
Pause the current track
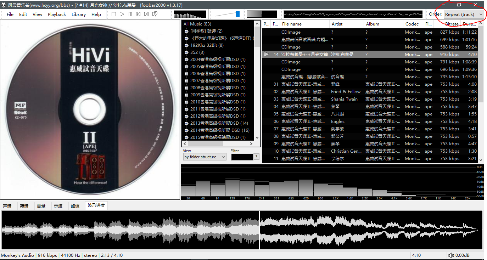click(130, 14)
